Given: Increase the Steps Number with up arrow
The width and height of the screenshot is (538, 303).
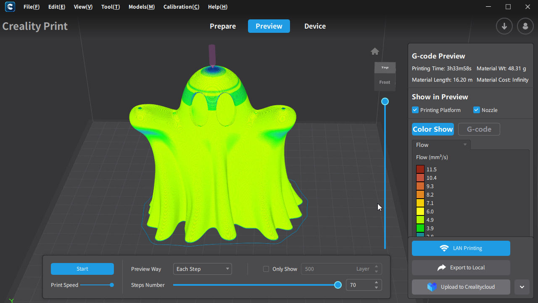Looking at the screenshot, I should (x=376, y=282).
